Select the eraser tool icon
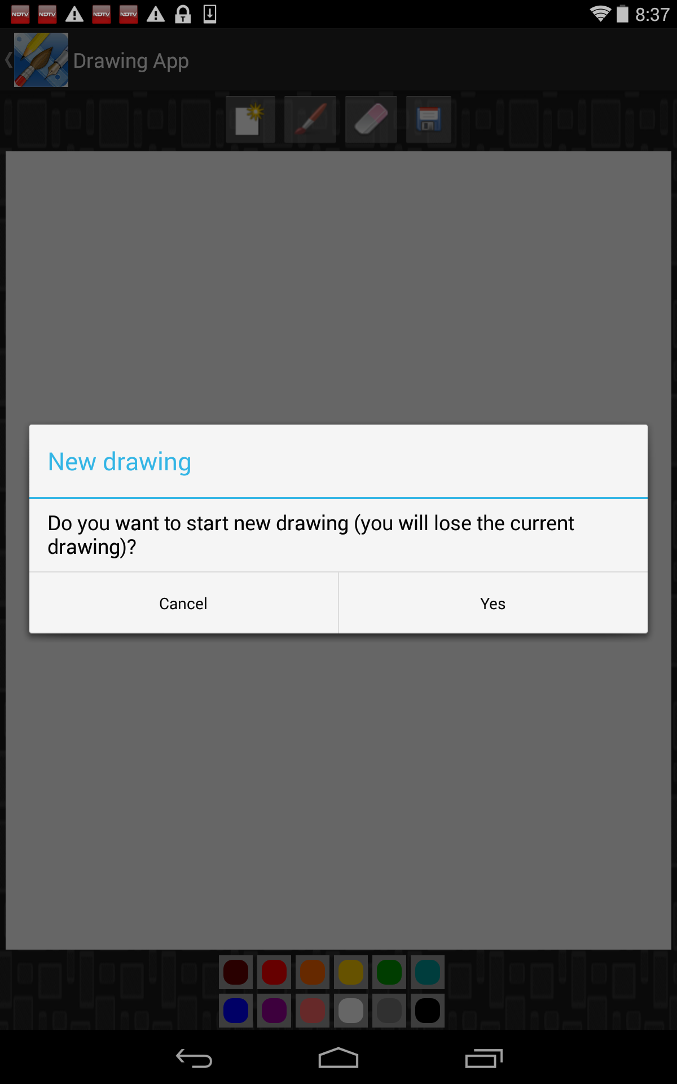The width and height of the screenshot is (677, 1084). [x=371, y=119]
